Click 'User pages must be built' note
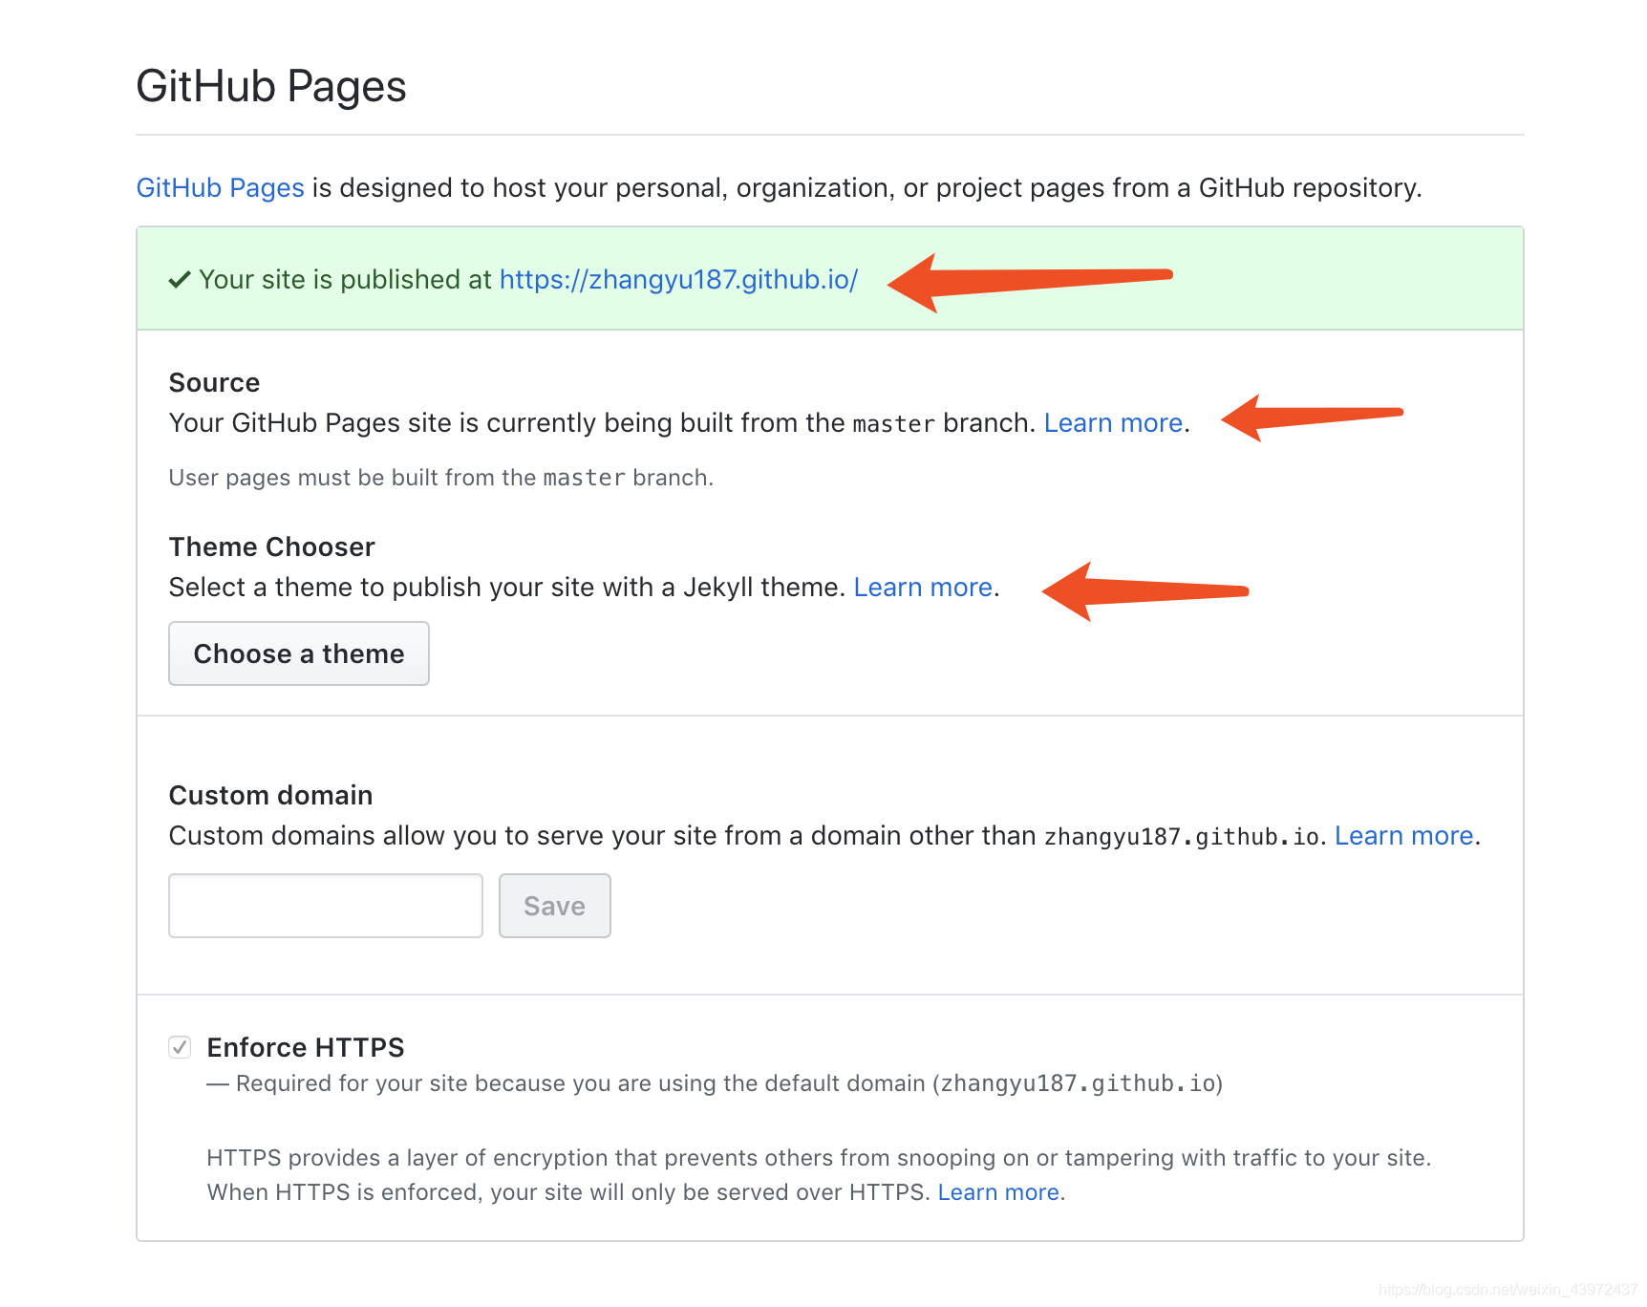This screenshot has width=1647, height=1307. click(441, 478)
